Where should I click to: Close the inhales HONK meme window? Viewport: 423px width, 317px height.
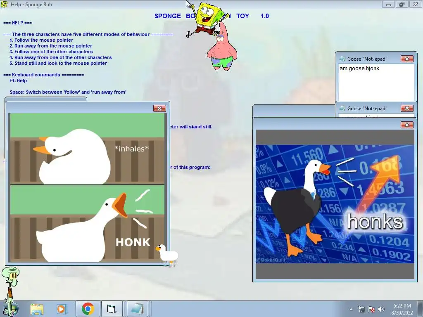tap(159, 109)
